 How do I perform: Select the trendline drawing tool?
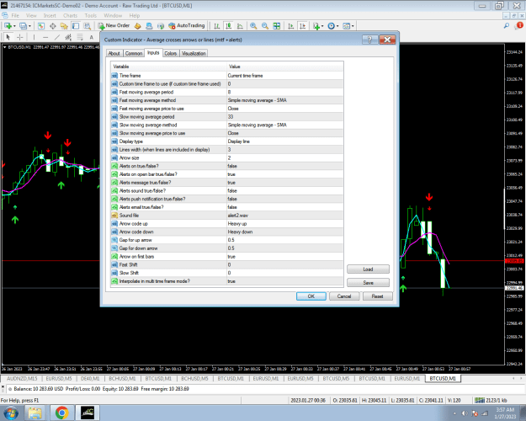(57, 37)
